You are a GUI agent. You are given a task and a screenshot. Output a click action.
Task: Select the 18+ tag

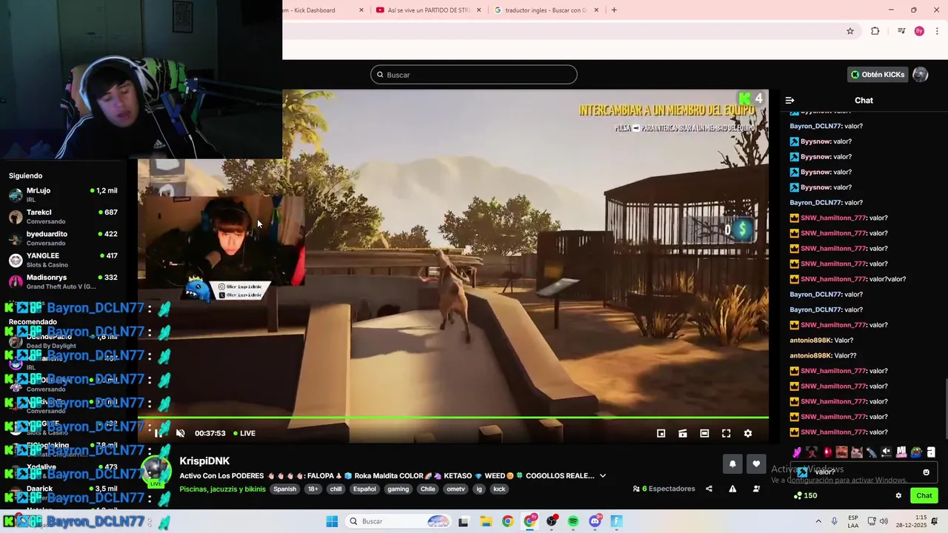point(313,489)
